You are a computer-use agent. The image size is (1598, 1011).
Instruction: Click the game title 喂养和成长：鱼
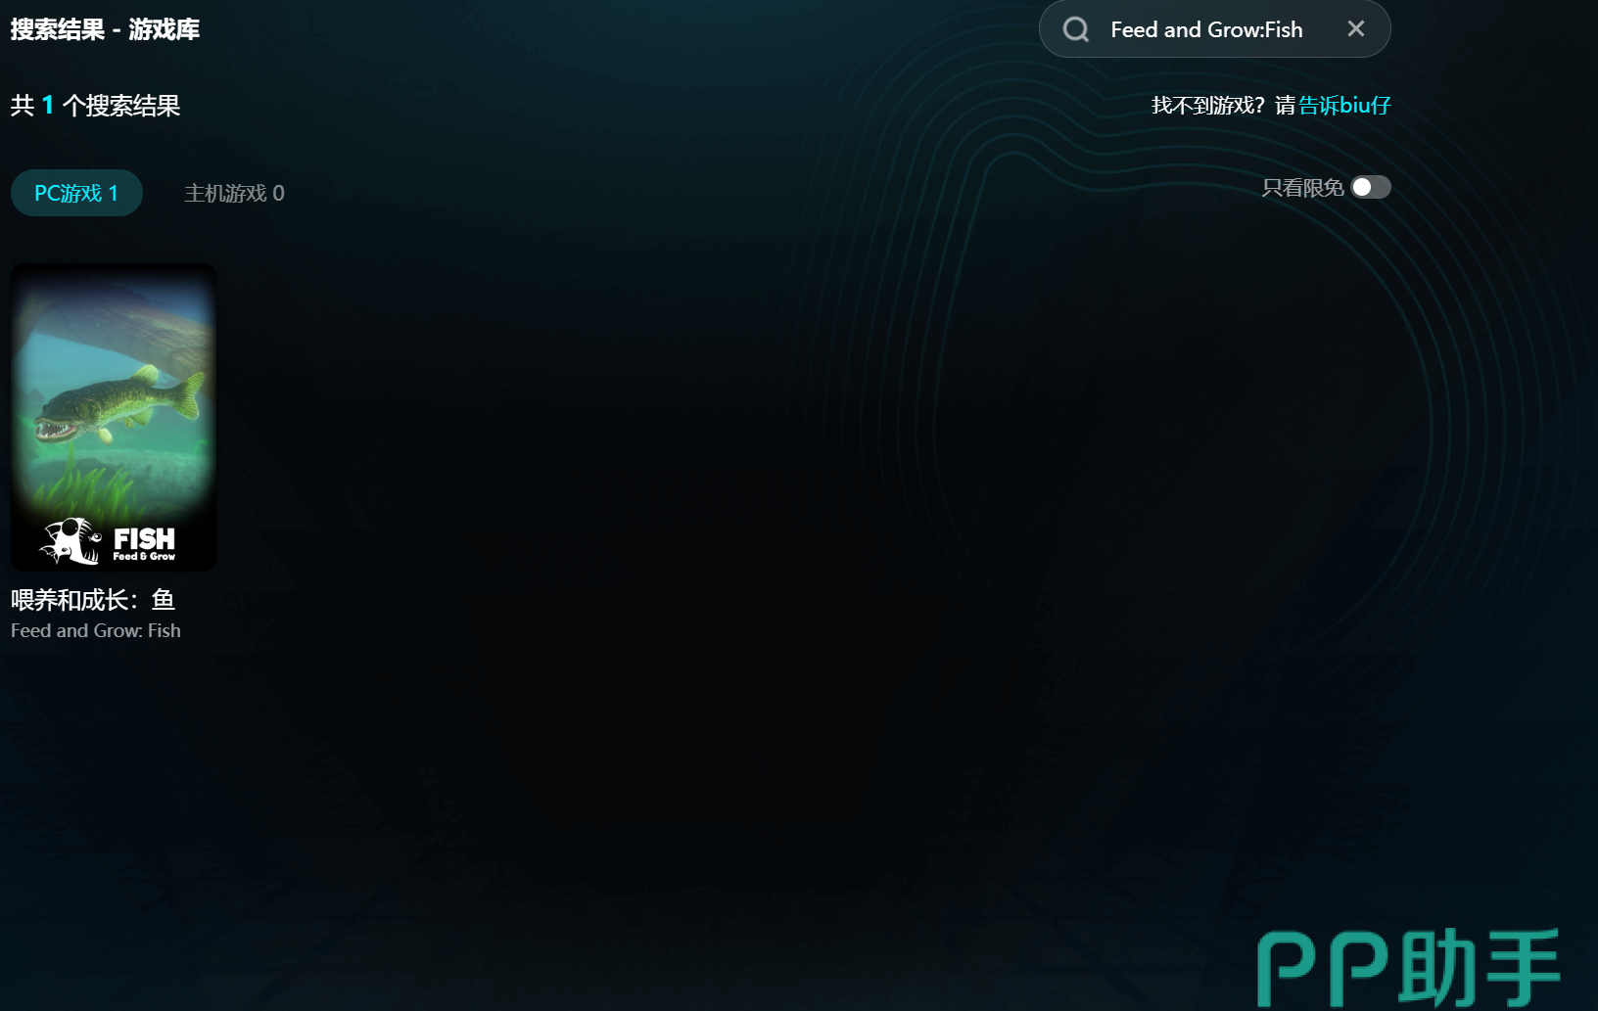pyautogui.click(x=93, y=599)
